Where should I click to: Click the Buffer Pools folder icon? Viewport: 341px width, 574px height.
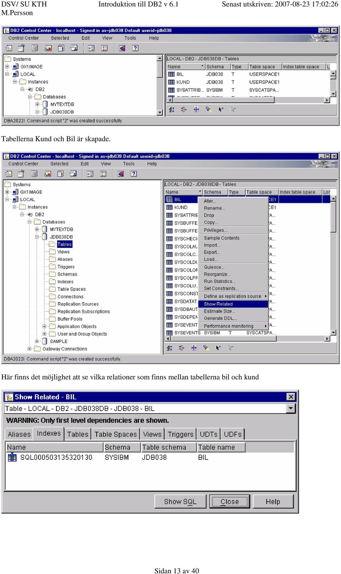tap(53, 319)
